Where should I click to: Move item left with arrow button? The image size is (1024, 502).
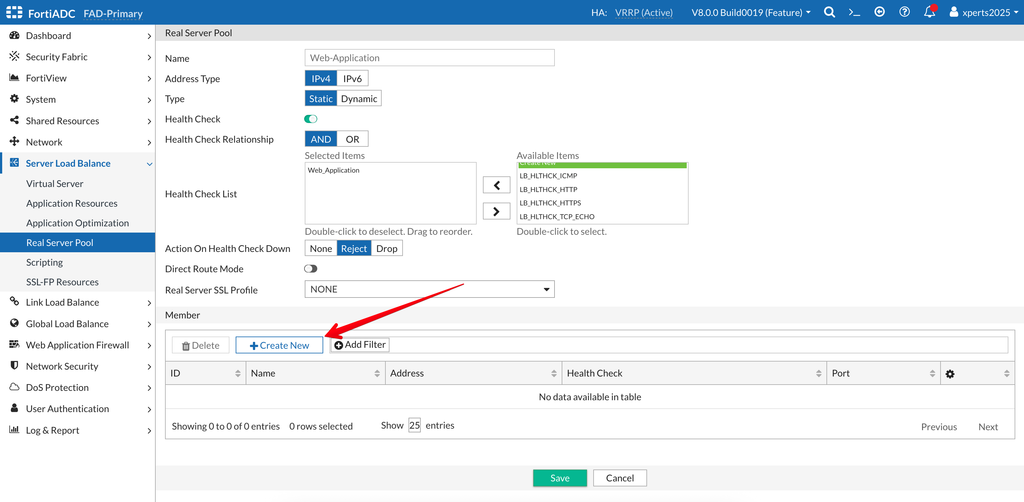coord(496,185)
